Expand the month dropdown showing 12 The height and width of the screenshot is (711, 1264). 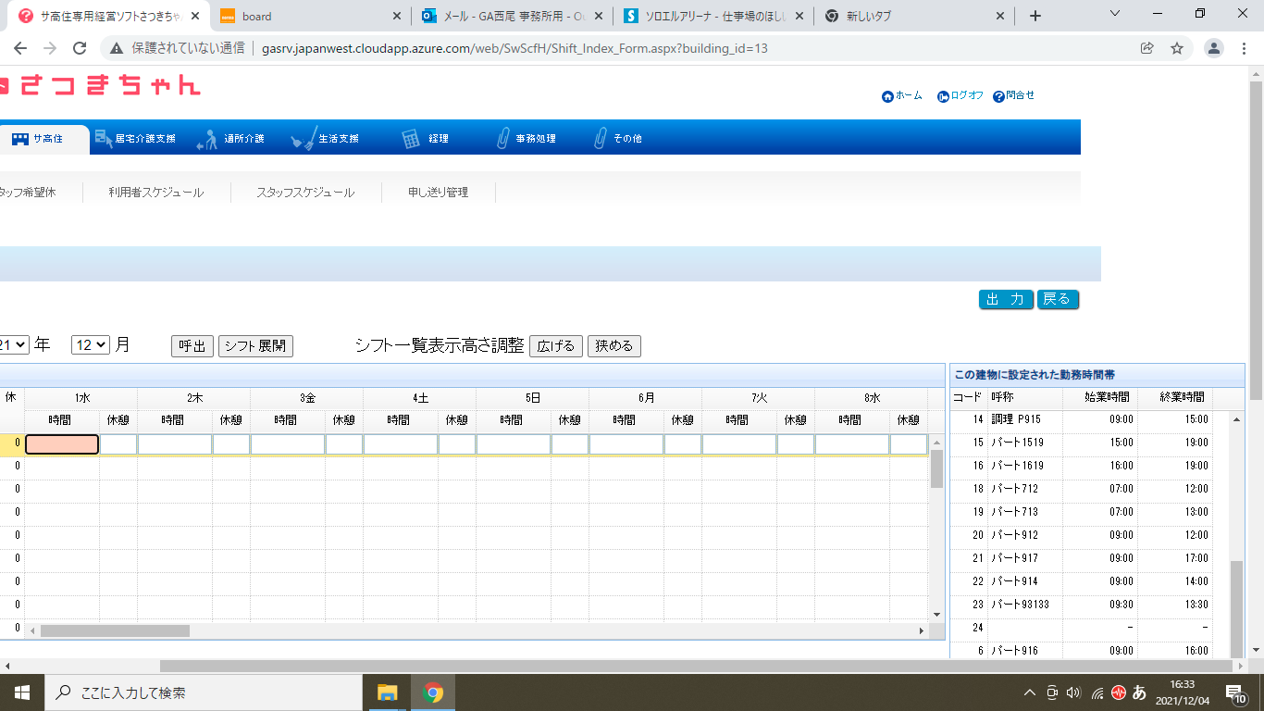coord(91,345)
